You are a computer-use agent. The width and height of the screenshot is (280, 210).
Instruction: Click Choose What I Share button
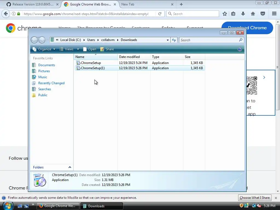pyautogui.click(x=255, y=198)
